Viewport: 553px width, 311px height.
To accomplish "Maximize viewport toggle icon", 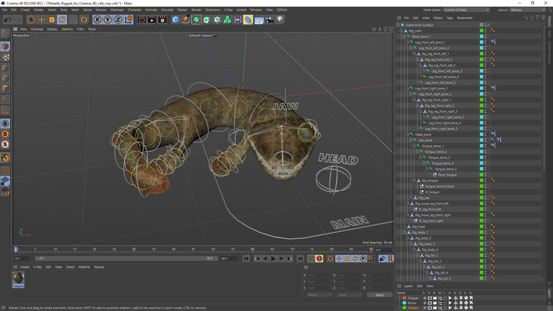I will coord(391,29).
